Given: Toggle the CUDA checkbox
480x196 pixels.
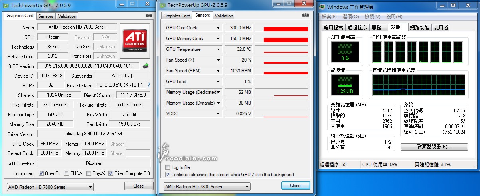Looking at the screenshot, I should click(67, 173).
